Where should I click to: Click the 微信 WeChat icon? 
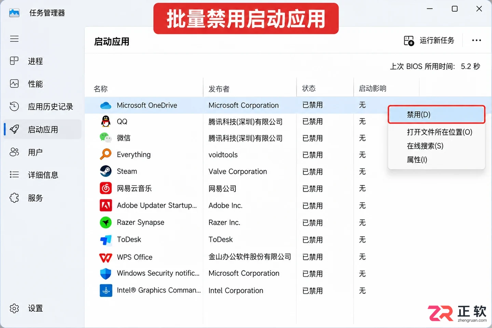106,138
